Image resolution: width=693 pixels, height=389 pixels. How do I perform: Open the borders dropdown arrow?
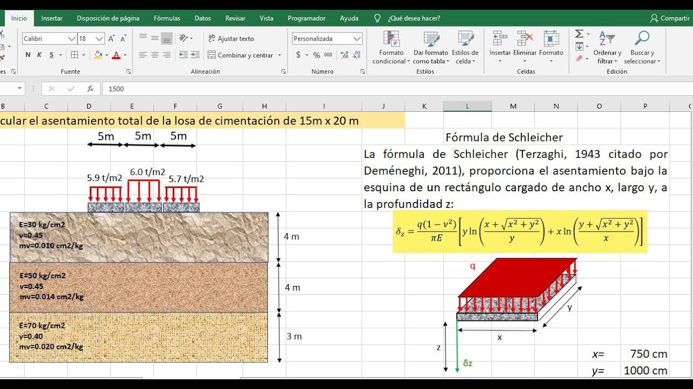(83, 55)
